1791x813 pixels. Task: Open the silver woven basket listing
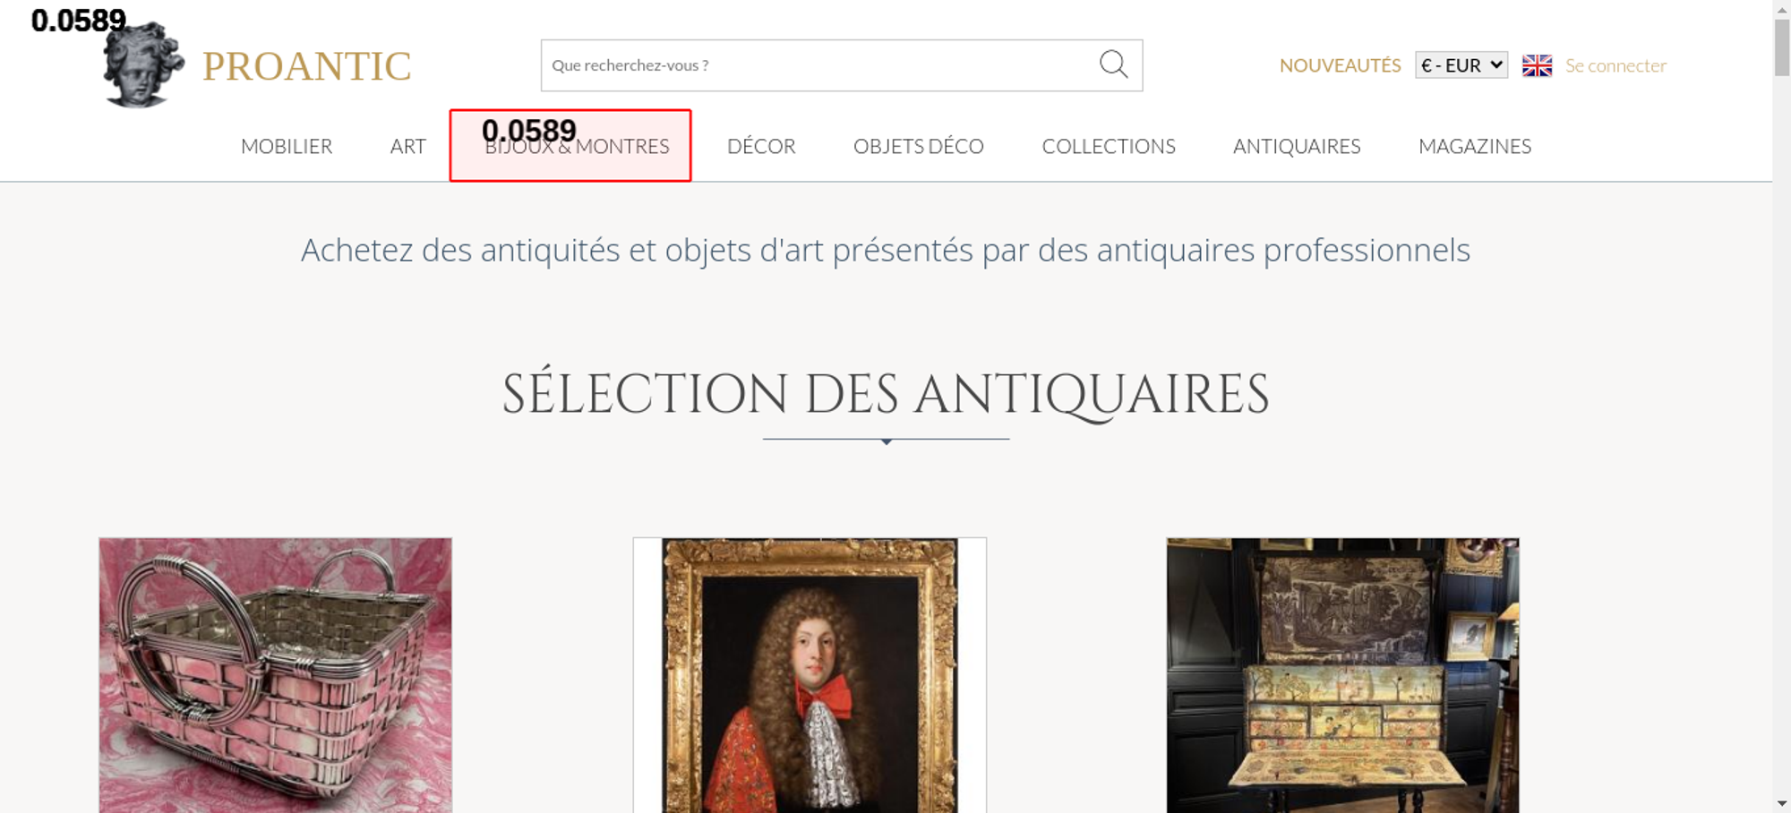pyautogui.click(x=275, y=676)
